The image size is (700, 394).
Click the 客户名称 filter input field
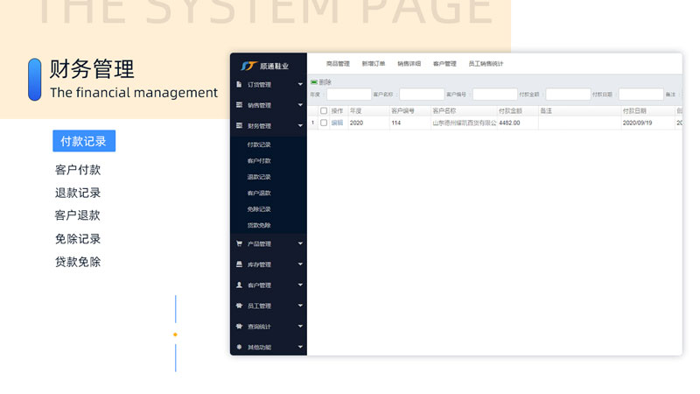coord(422,95)
